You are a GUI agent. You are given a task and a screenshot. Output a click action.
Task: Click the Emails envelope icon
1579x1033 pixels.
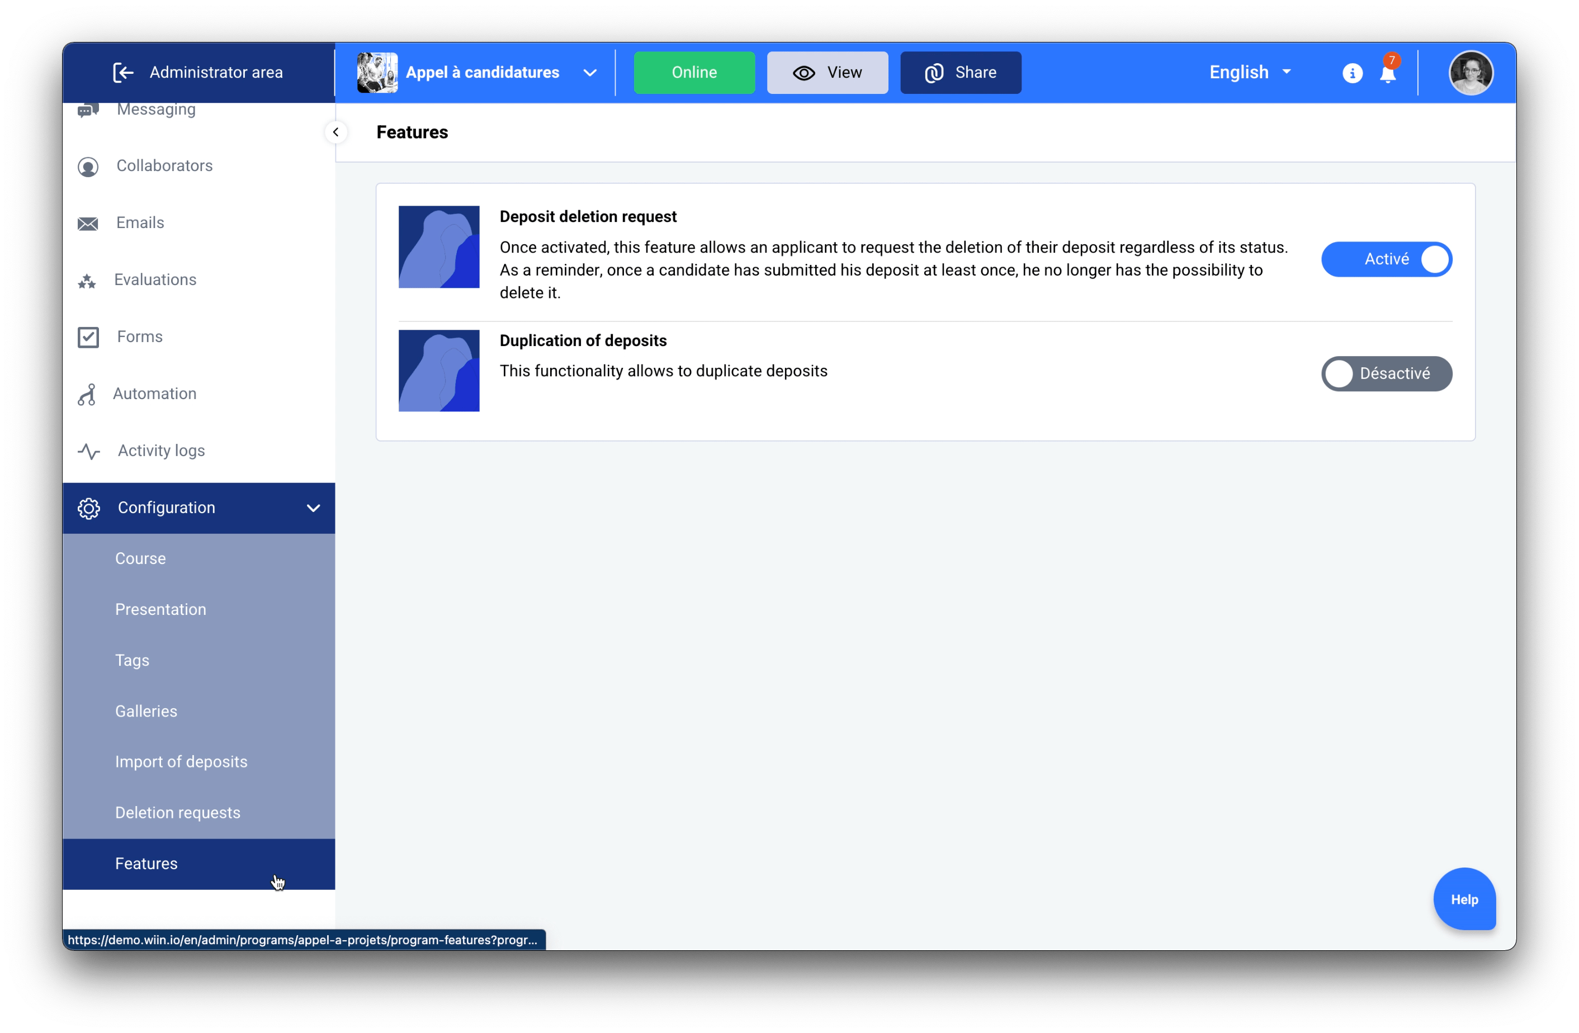(88, 224)
